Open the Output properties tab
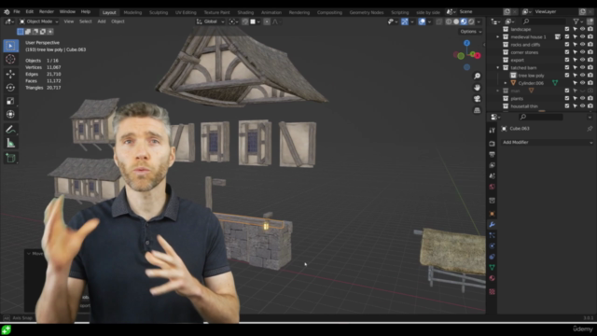The height and width of the screenshot is (336, 597). pyautogui.click(x=492, y=154)
